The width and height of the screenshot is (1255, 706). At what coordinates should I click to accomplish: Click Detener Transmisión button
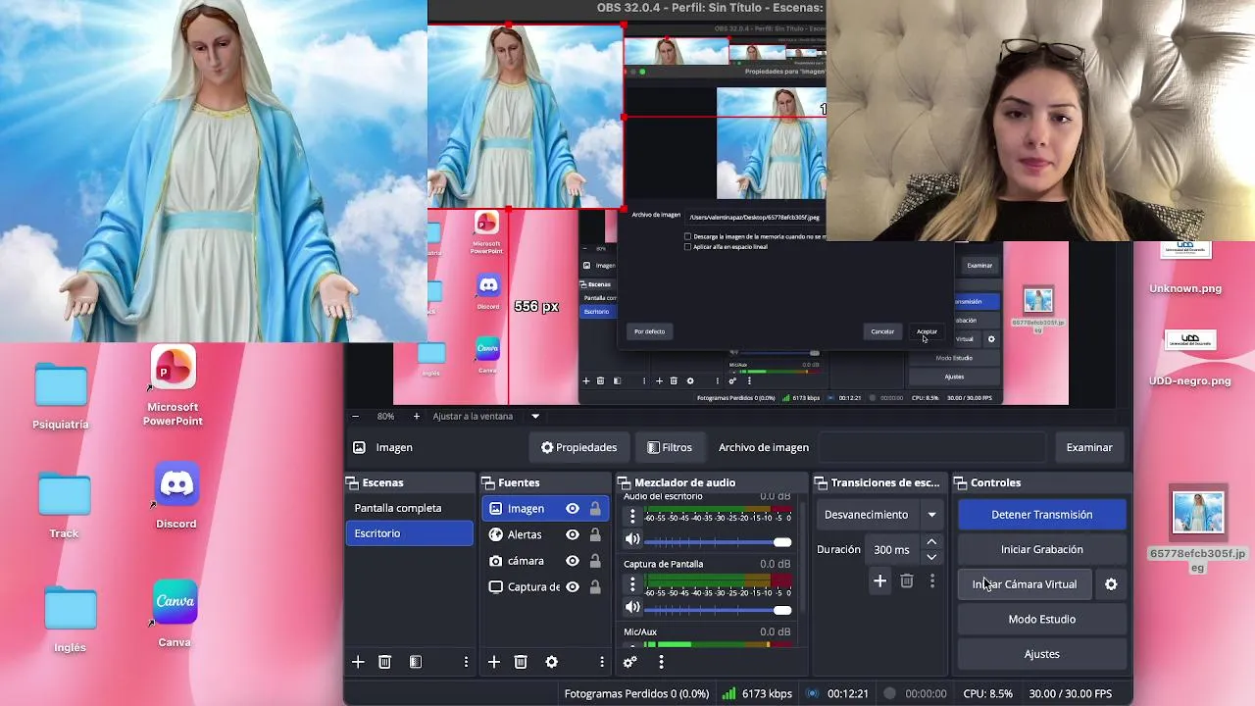(1041, 514)
